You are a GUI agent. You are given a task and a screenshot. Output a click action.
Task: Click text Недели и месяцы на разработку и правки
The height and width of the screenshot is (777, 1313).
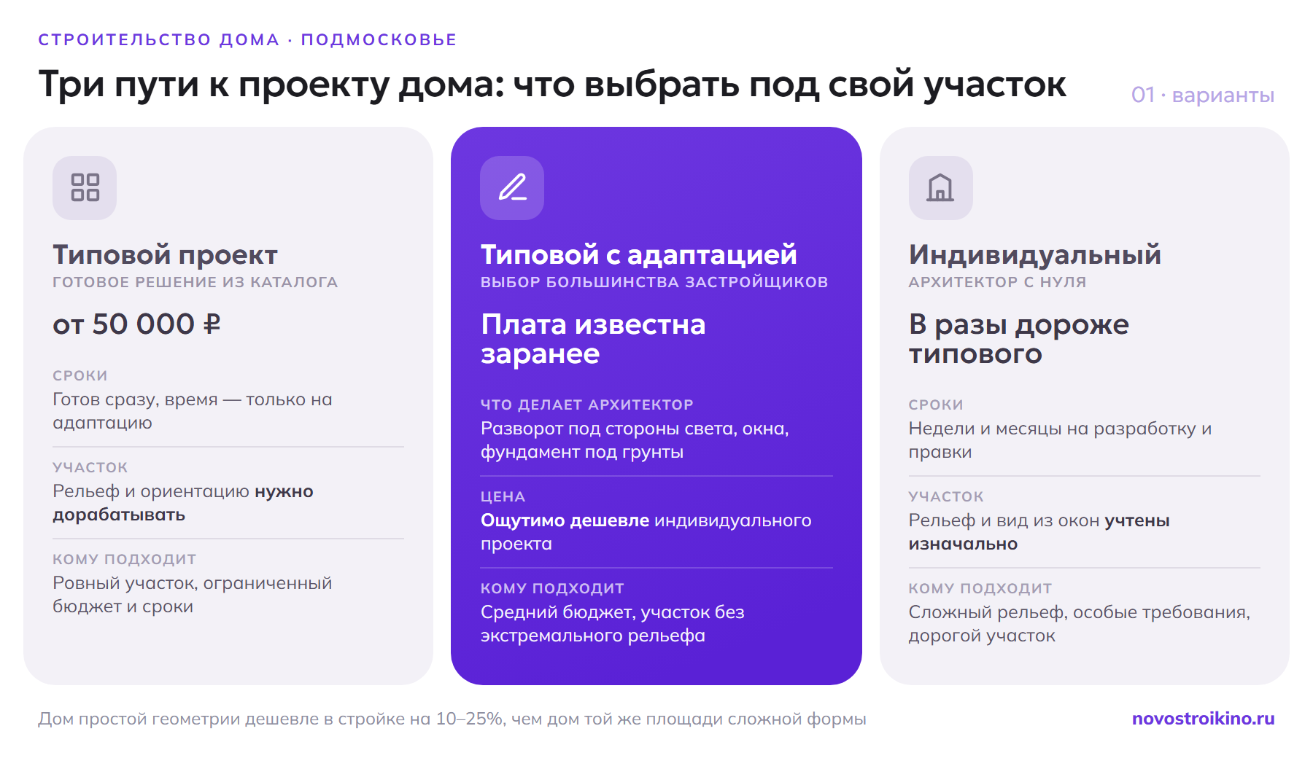point(1060,440)
